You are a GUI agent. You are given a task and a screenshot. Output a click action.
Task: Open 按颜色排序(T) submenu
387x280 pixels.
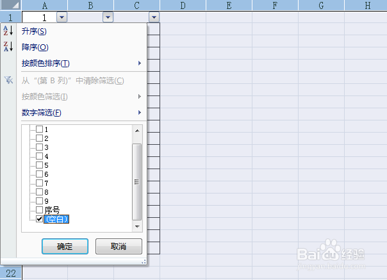coord(81,63)
